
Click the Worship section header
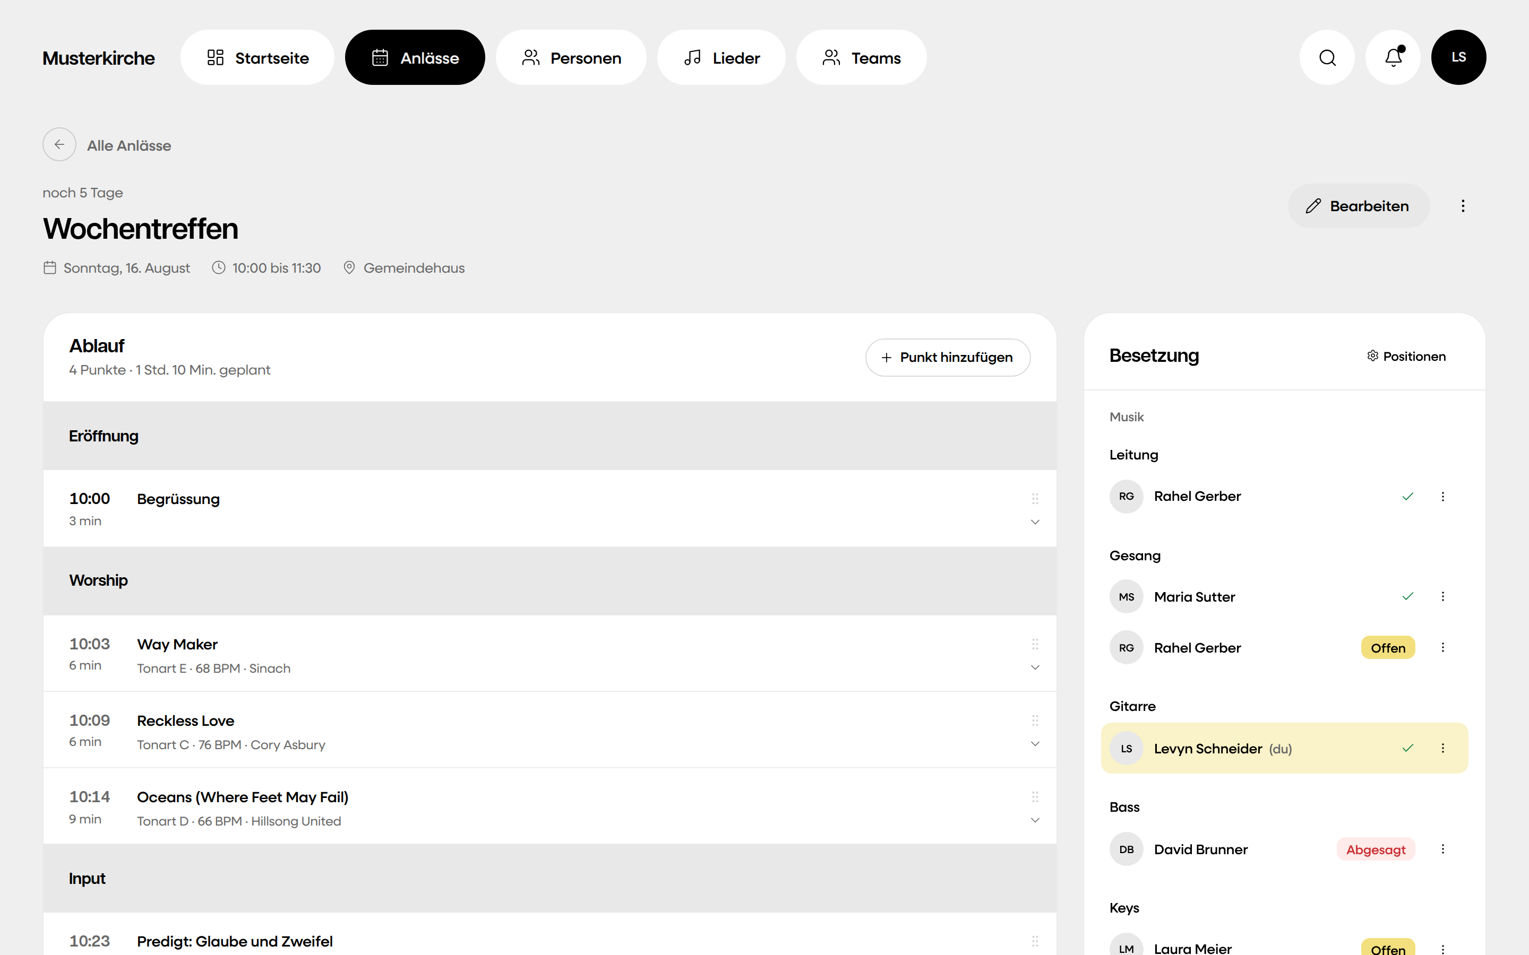coord(549,580)
